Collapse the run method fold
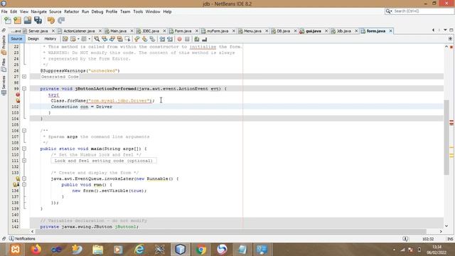 point(24,185)
